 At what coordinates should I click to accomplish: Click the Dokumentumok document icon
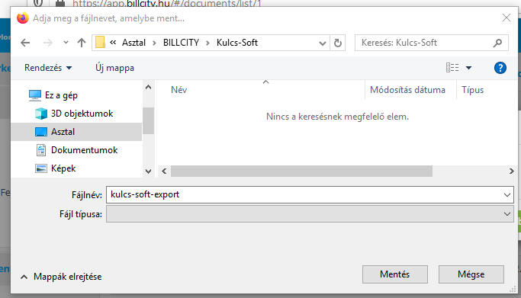click(41, 150)
